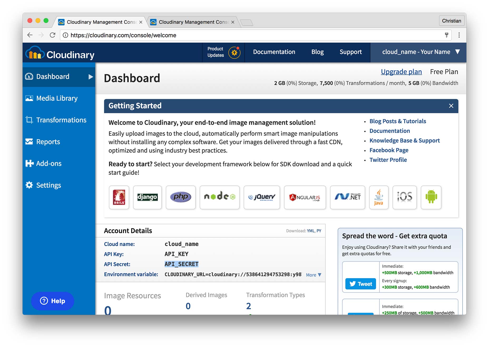Pick the Node.js framework icon
The width and height of the screenshot is (489, 347).
(x=219, y=197)
